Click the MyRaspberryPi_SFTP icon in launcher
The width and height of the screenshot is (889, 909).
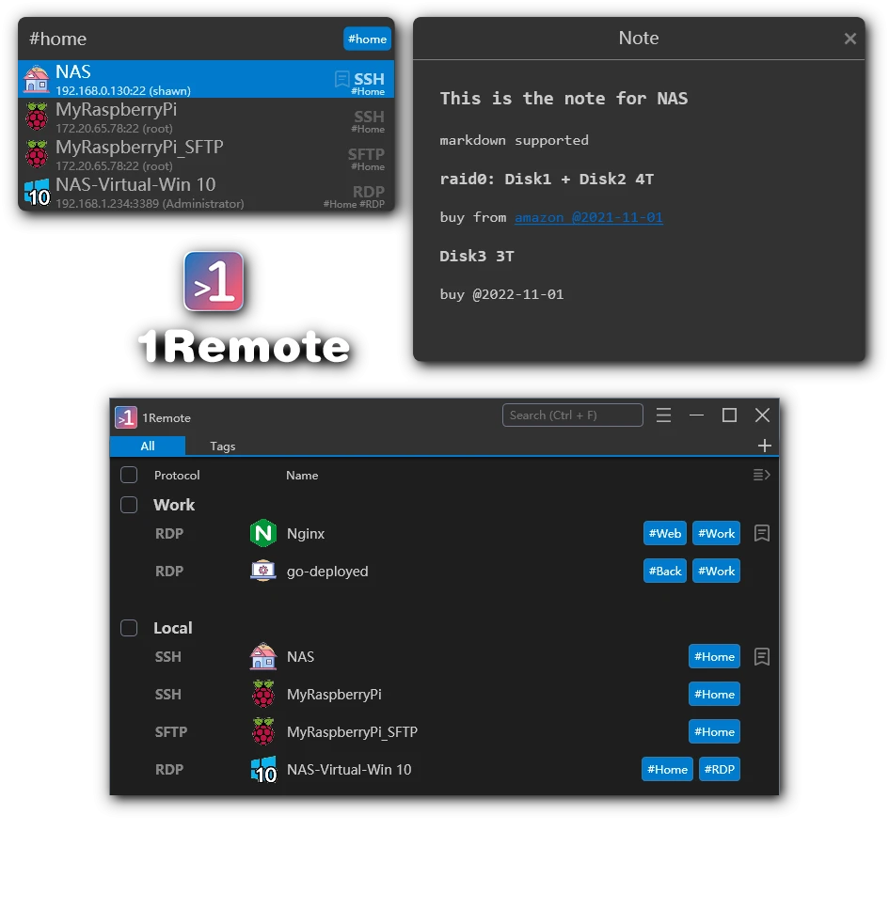click(37, 153)
